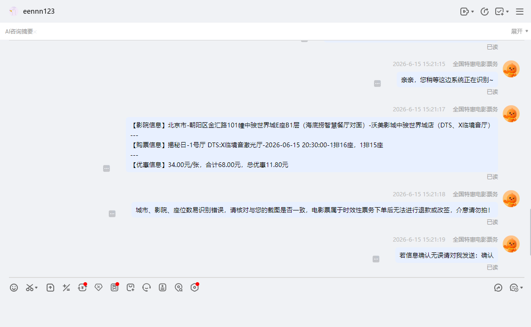Select the AI咨询摘要 tab
This screenshot has height=327, width=531.
point(19,32)
